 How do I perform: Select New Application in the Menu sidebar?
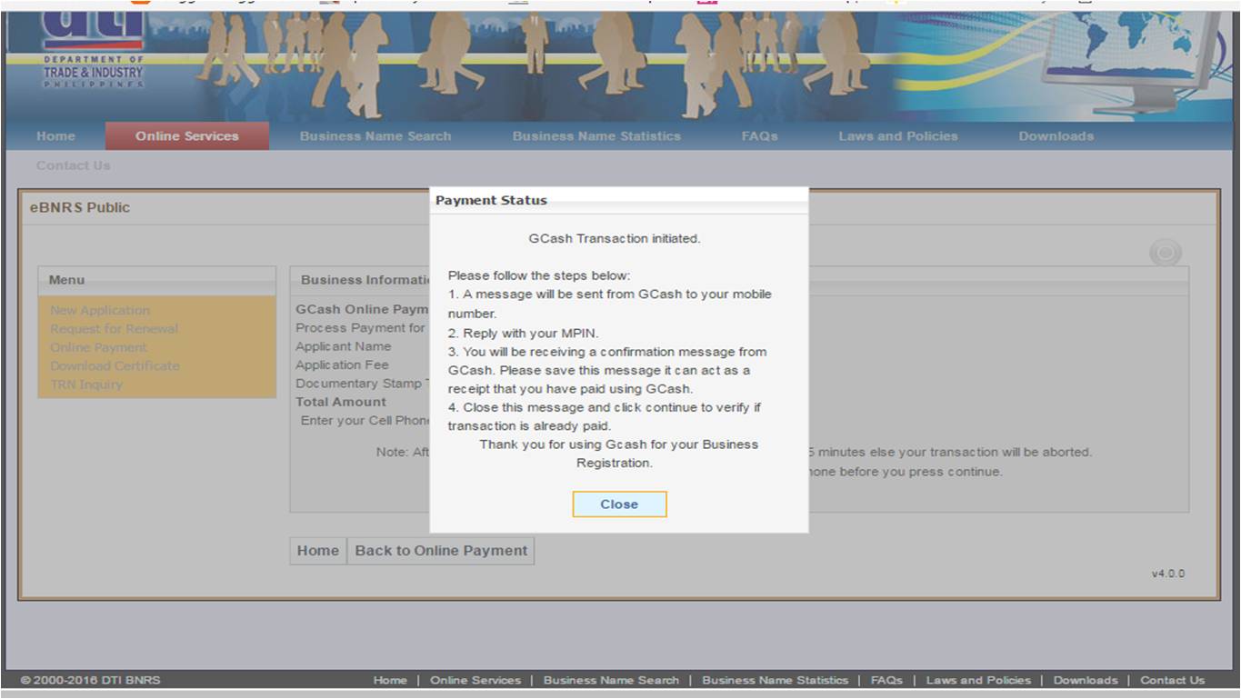(100, 309)
